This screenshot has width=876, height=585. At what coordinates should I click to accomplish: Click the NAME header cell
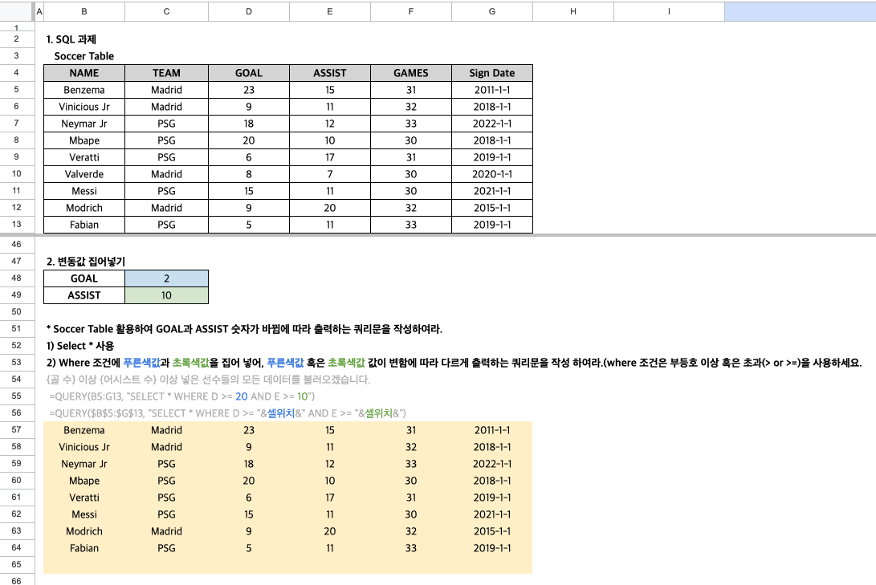(x=84, y=73)
